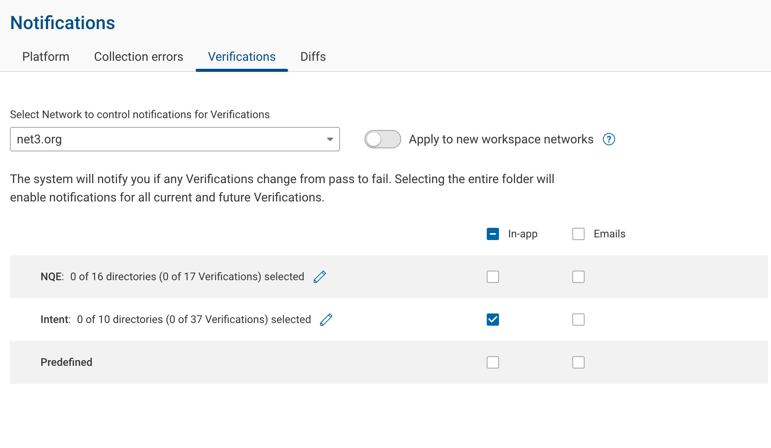Go to the Diffs tab

313,57
